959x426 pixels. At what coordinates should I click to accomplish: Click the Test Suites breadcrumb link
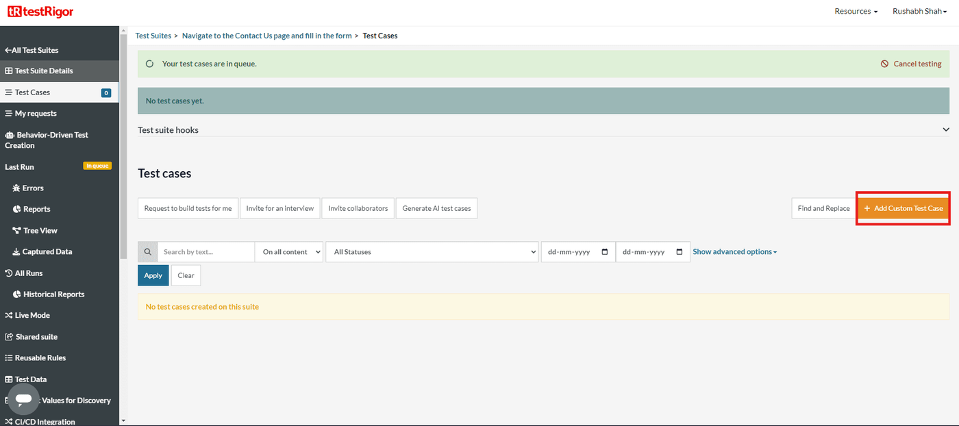(153, 36)
